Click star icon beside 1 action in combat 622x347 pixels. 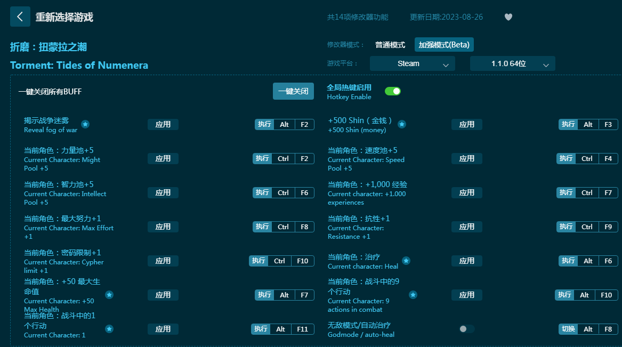tap(109, 329)
